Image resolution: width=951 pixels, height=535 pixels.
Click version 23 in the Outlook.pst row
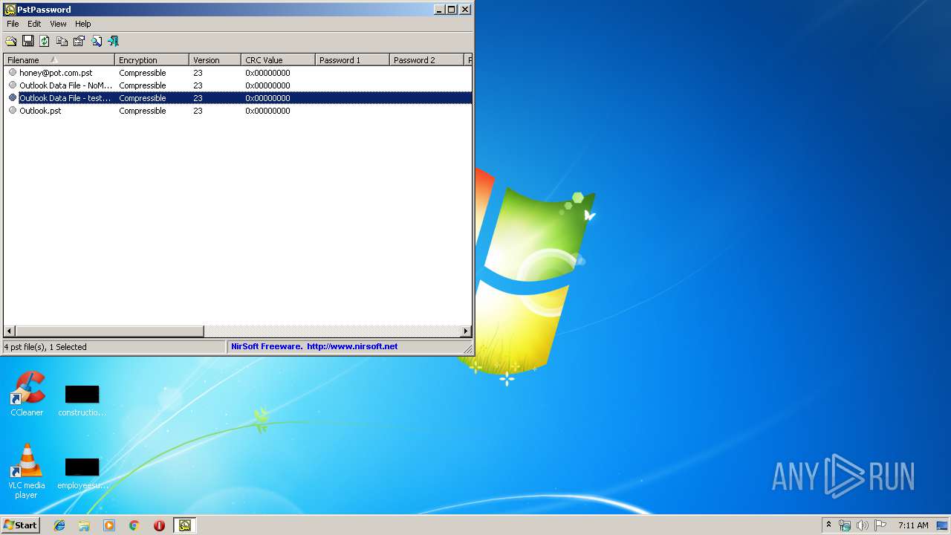[198, 111]
